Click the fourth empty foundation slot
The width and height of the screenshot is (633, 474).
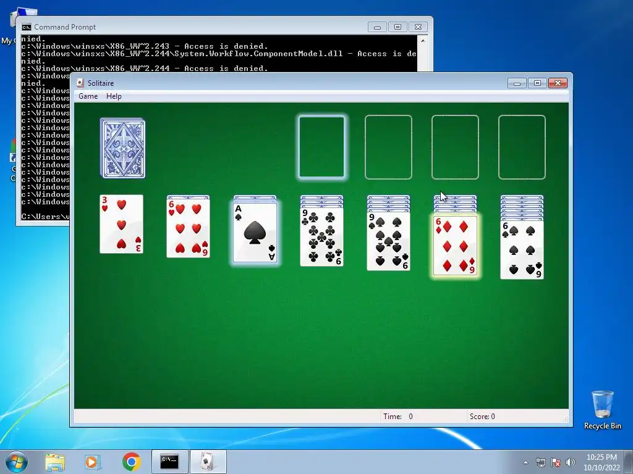tap(522, 147)
